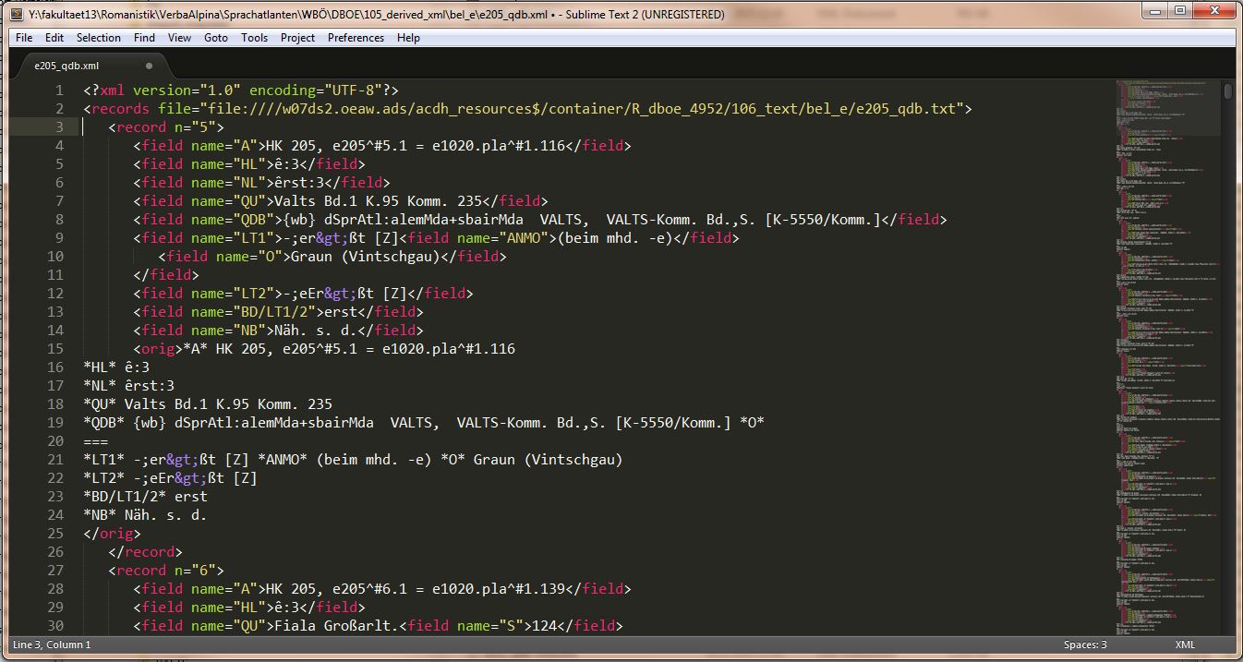Open the Tools menu
Screen dimensions: 1243x662
[254, 38]
